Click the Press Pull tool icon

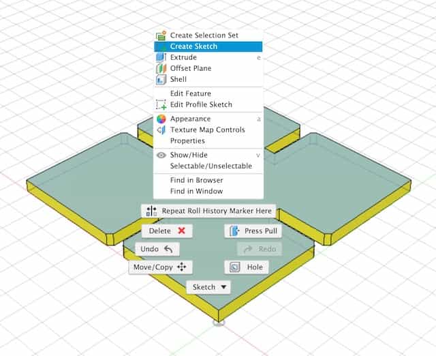click(234, 231)
